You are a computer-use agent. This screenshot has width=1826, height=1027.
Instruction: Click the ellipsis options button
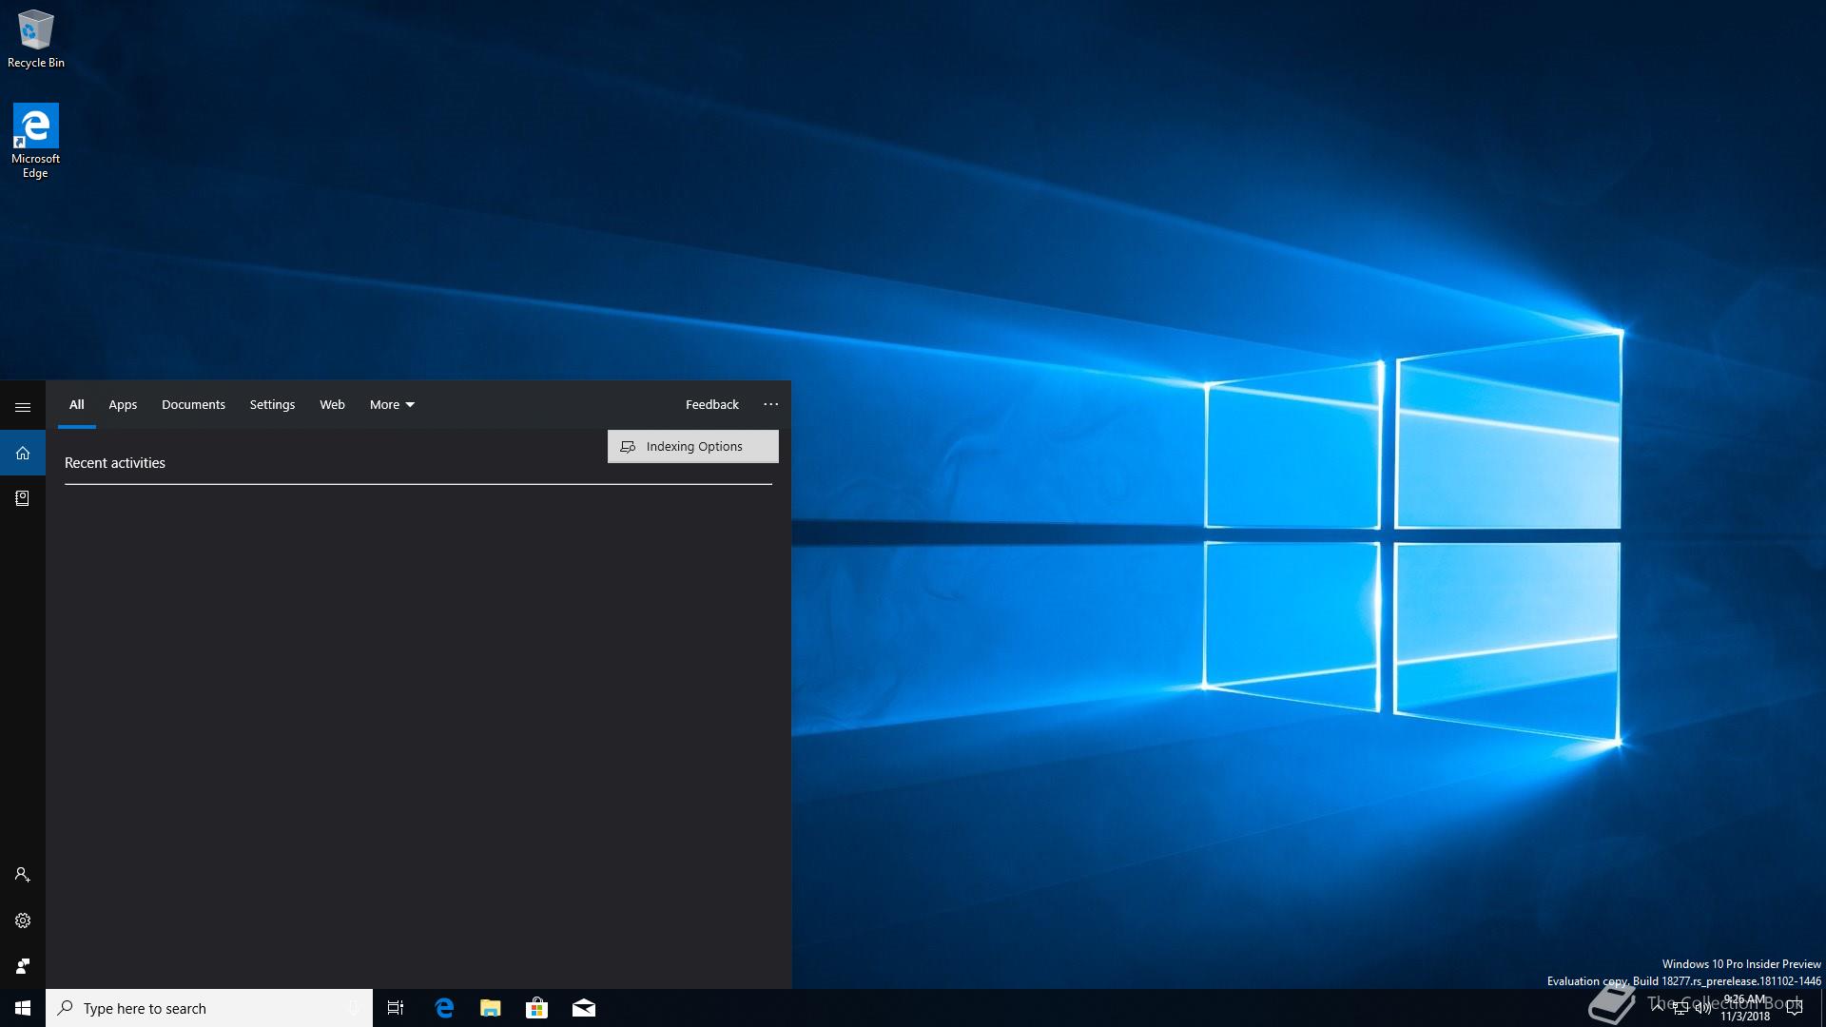pyautogui.click(x=770, y=405)
